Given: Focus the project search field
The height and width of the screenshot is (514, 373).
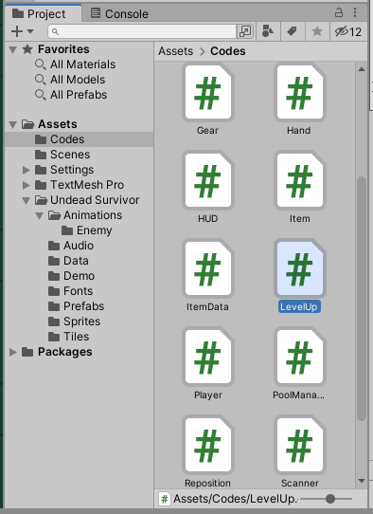Looking at the screenshot, I should click(142, 31).
